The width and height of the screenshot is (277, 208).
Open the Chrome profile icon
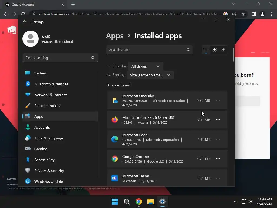(x=262, y=14)
